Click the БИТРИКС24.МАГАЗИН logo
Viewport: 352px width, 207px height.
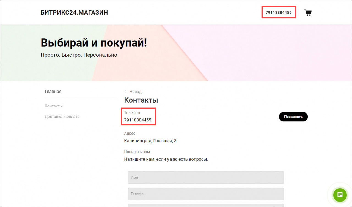pos(74,13)
